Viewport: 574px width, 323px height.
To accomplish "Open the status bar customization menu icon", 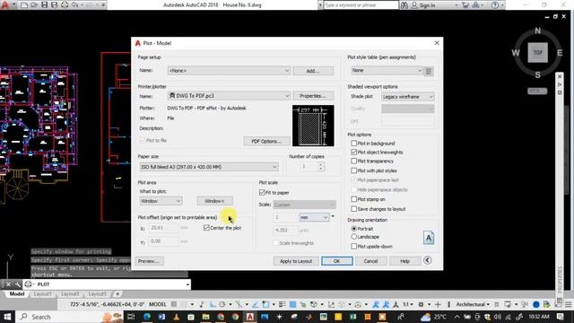I will pyautogui.click(x=569, y=304).
